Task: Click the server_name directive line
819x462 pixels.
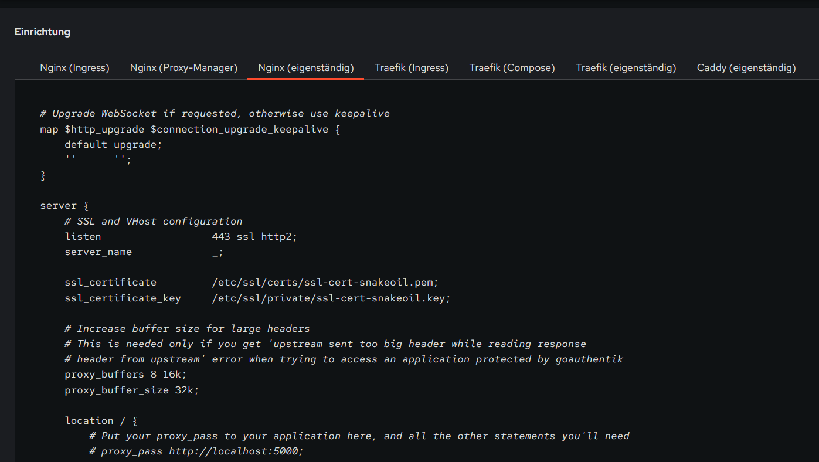Action: click(144, 252)
